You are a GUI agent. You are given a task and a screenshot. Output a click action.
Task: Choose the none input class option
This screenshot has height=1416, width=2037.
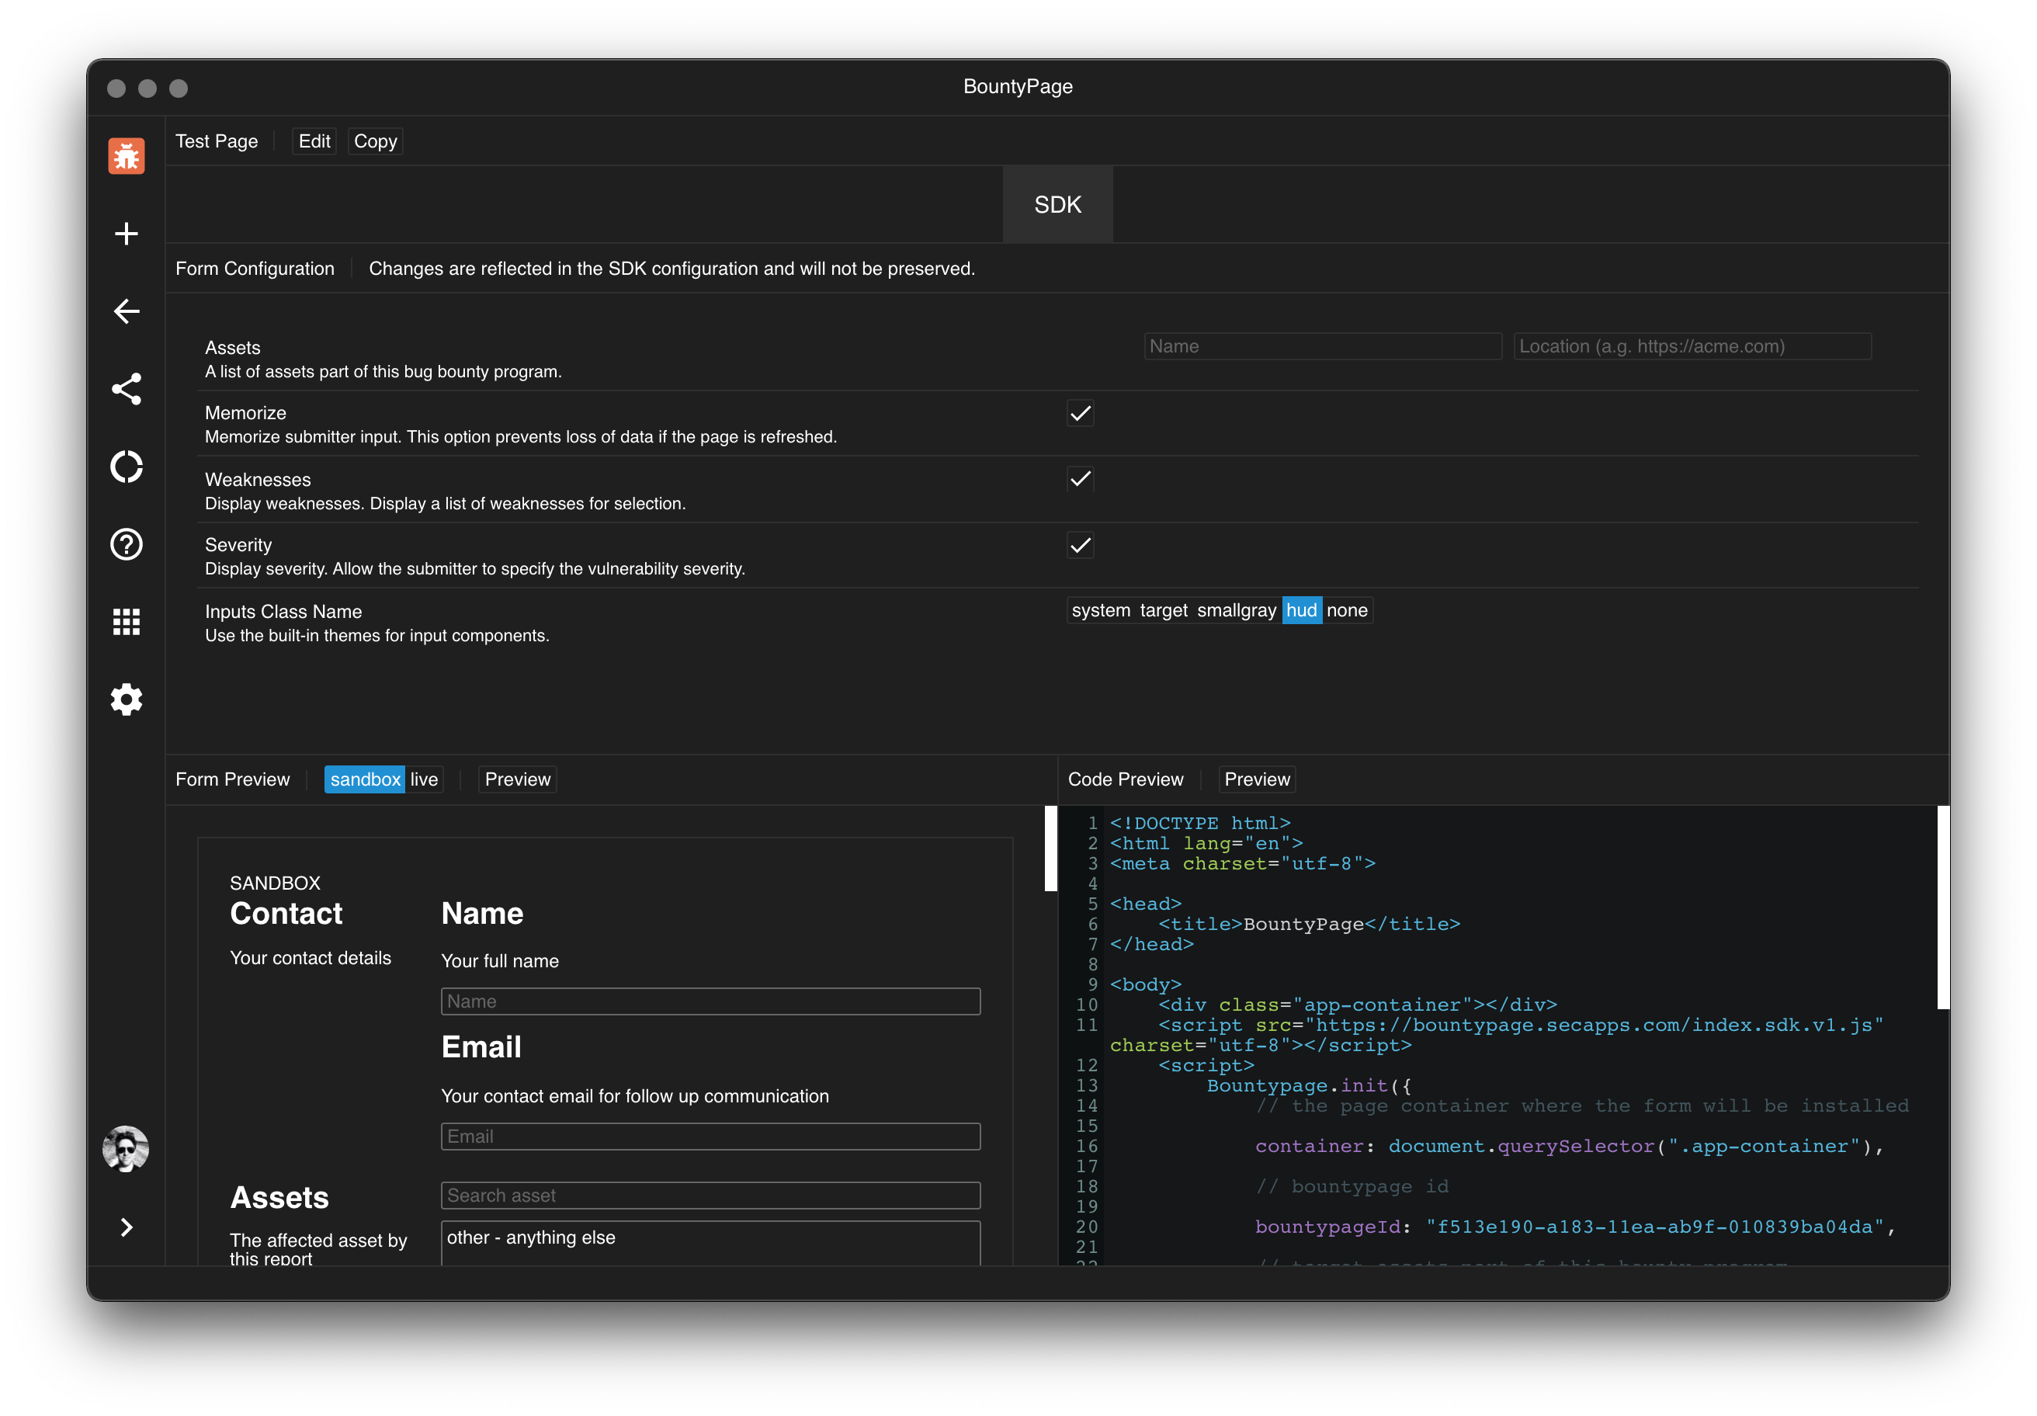click(1346, 610)
